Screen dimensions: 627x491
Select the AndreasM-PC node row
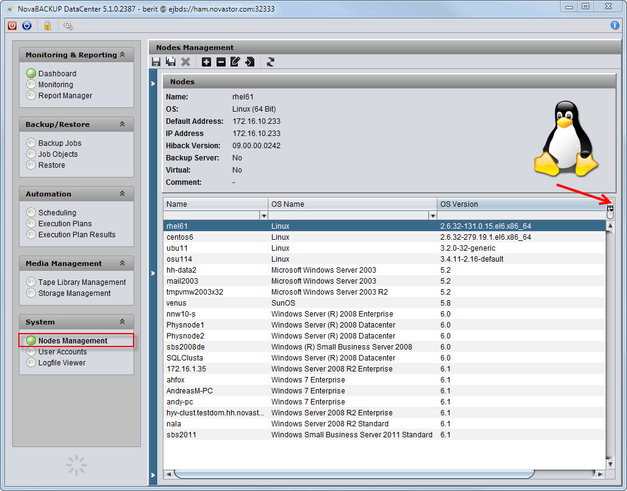pos(384,390)
